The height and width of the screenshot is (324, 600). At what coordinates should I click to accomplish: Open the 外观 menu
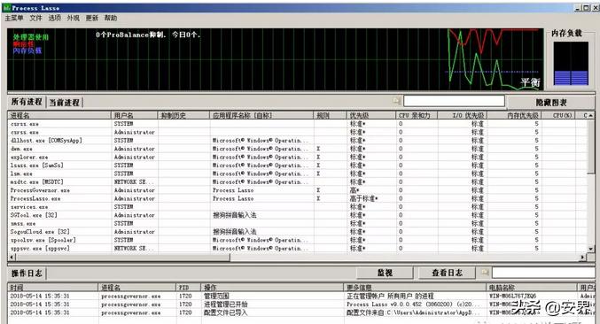[73, 18]
